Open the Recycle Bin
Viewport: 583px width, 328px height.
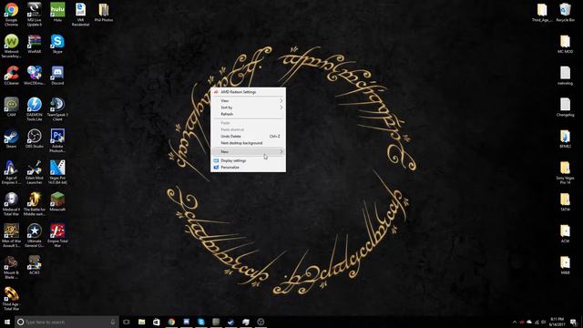click(565, 12)
